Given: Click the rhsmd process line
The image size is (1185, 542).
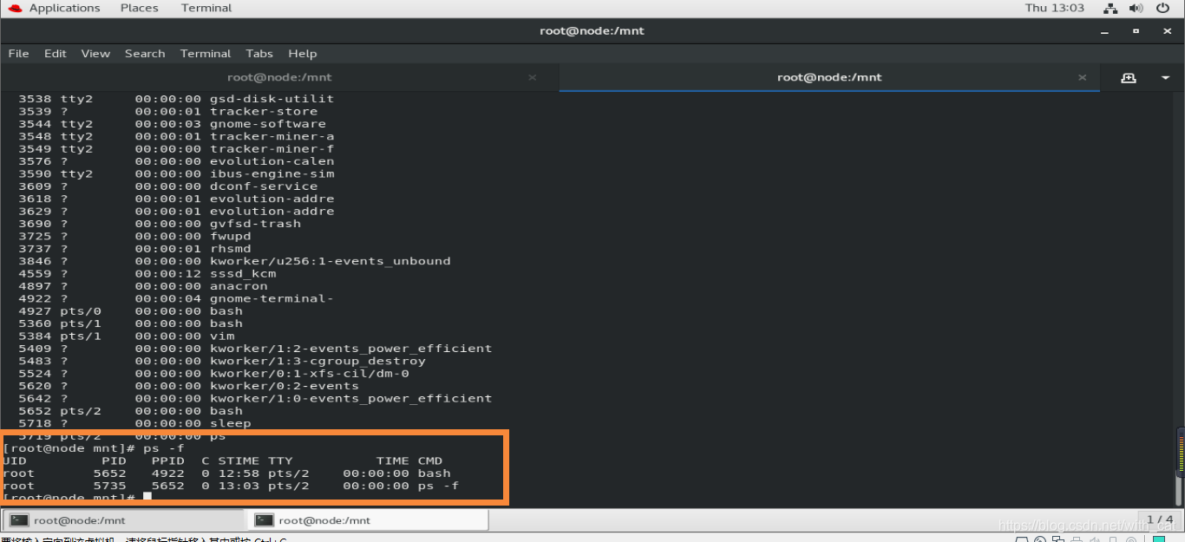Looking at the screenshot, I should click(x=134, y=249).
